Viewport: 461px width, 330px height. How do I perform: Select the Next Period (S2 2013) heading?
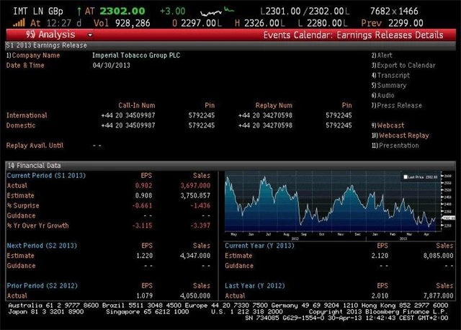click(x=42, y=246)
